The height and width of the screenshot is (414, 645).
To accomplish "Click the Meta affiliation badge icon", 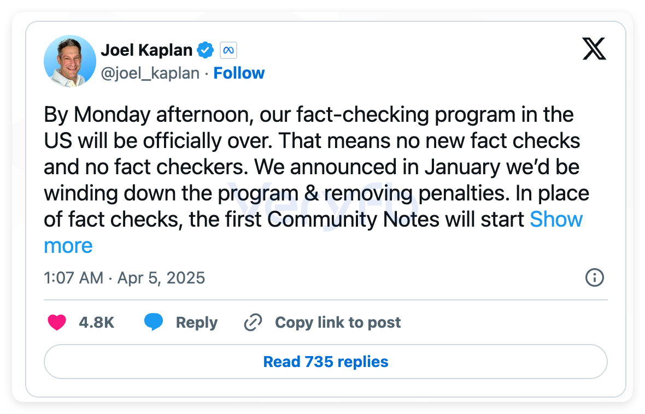I will point(228,51).
